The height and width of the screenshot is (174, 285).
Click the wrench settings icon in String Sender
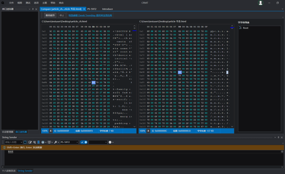56,142
